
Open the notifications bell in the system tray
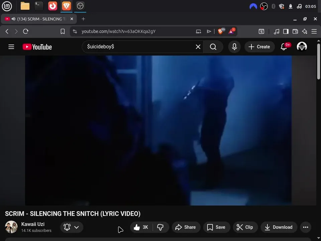click(291, 7)
